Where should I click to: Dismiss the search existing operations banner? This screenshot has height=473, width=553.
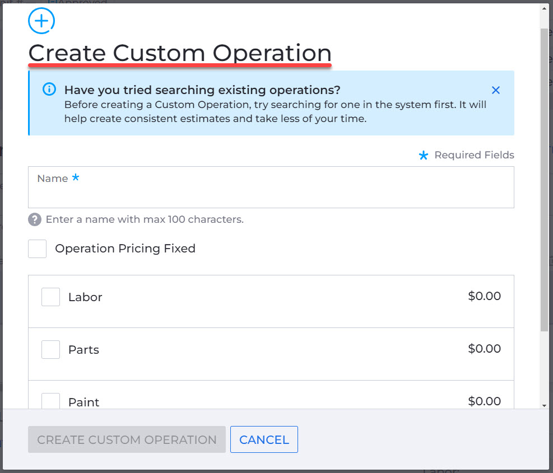pyautogui.click(x=495, y=90)
